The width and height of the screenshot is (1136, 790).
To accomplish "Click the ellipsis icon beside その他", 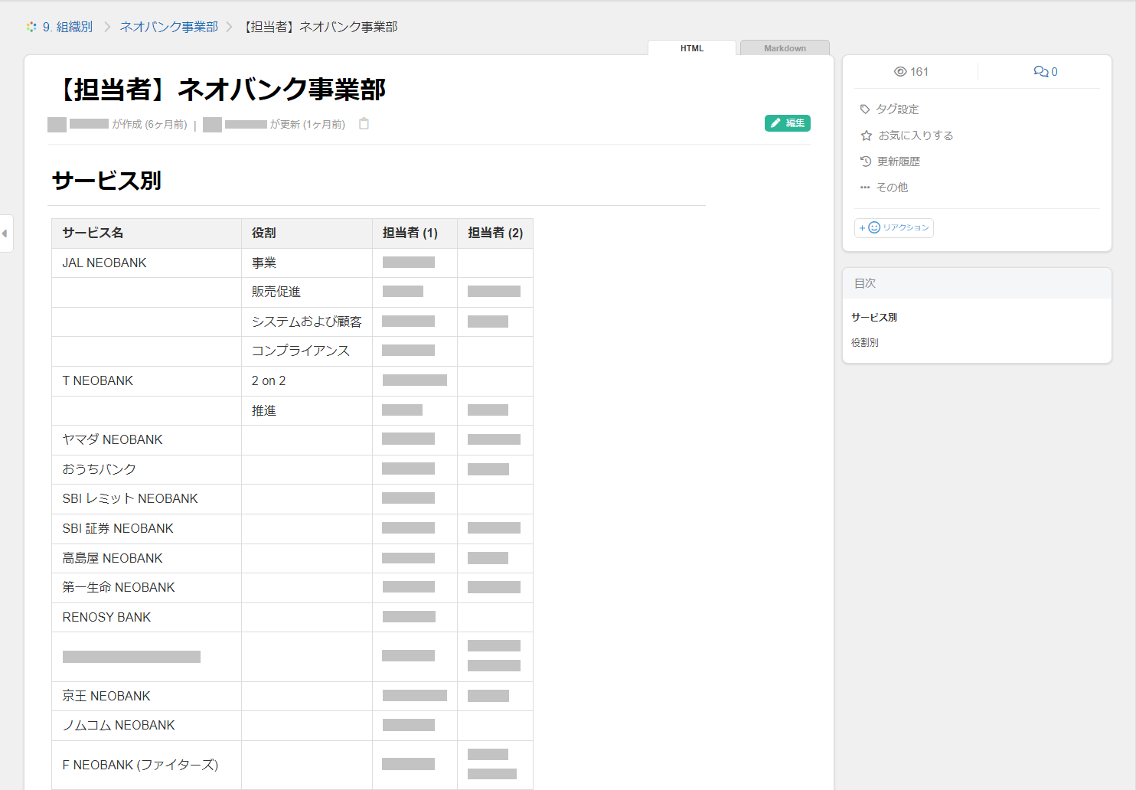I will 865,188.
